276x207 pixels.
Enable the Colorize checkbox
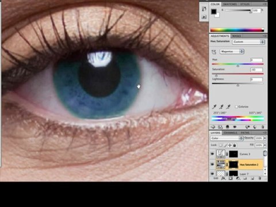click(236, 106)
